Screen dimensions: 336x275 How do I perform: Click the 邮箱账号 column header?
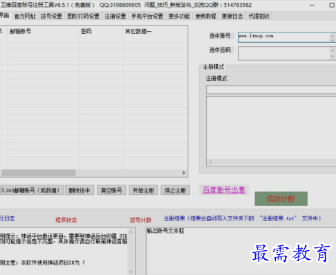point(43,31)
